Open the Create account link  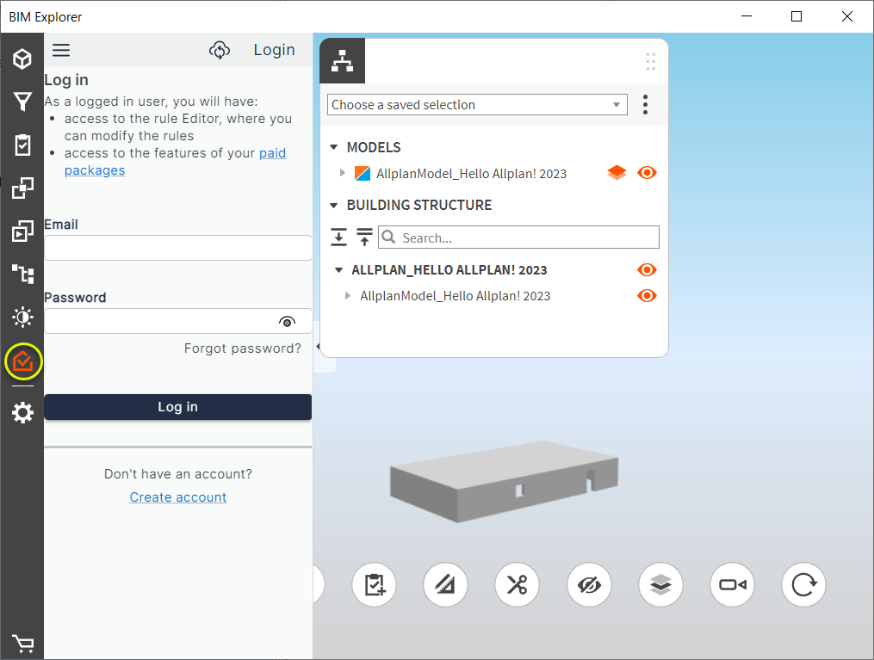(177, 497)
